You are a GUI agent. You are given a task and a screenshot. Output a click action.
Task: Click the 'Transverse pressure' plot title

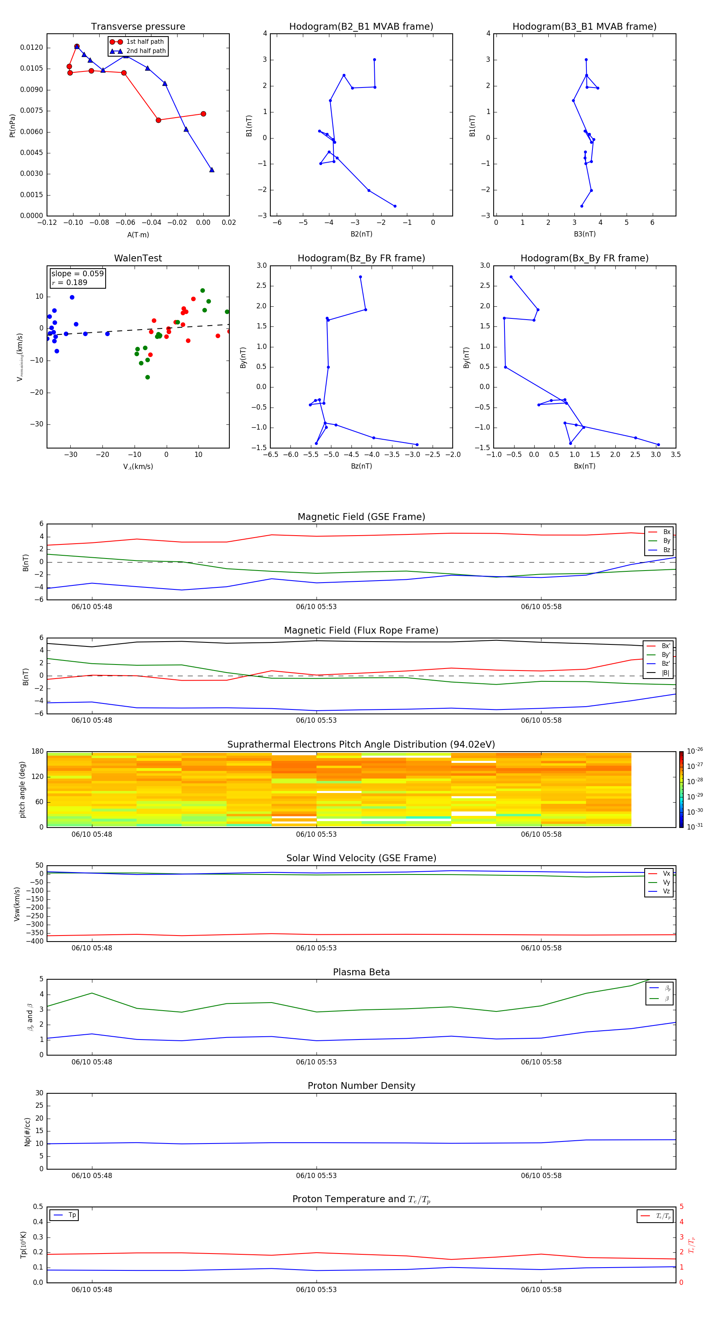point(138,27)
